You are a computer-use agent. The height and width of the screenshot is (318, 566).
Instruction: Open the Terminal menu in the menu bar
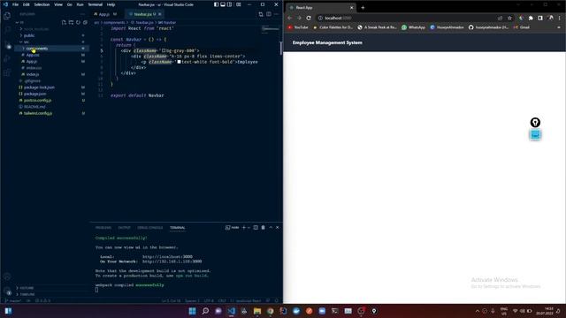[x=95, y=4]
